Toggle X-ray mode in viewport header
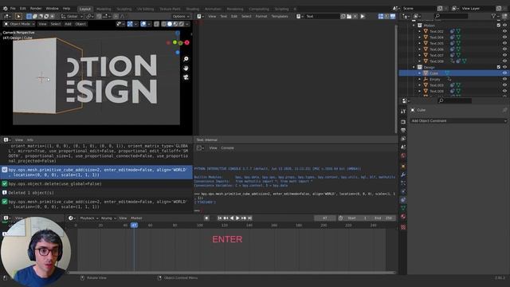510x287 pixels. tap(156, 24)
